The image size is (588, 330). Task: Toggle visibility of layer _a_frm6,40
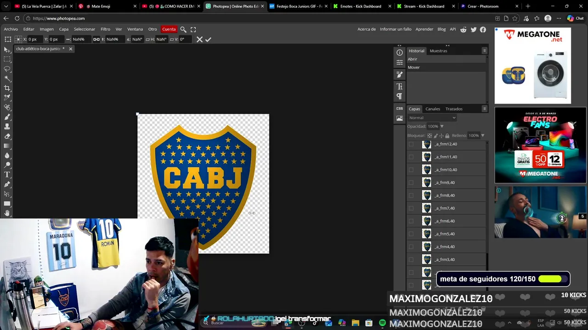tap(411, 221)
